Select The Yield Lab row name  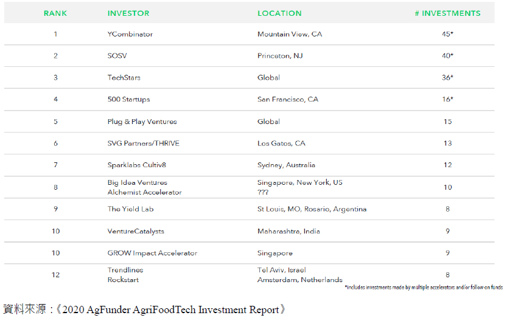click(x=130, y=209)
